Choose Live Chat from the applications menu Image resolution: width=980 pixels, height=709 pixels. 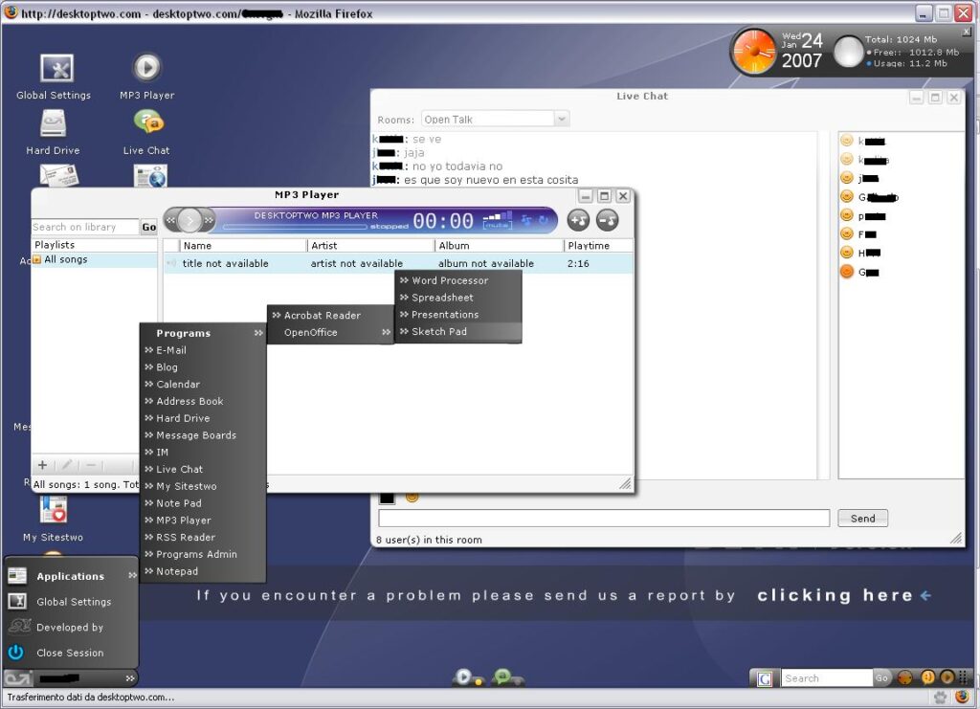tap(203, 469)
